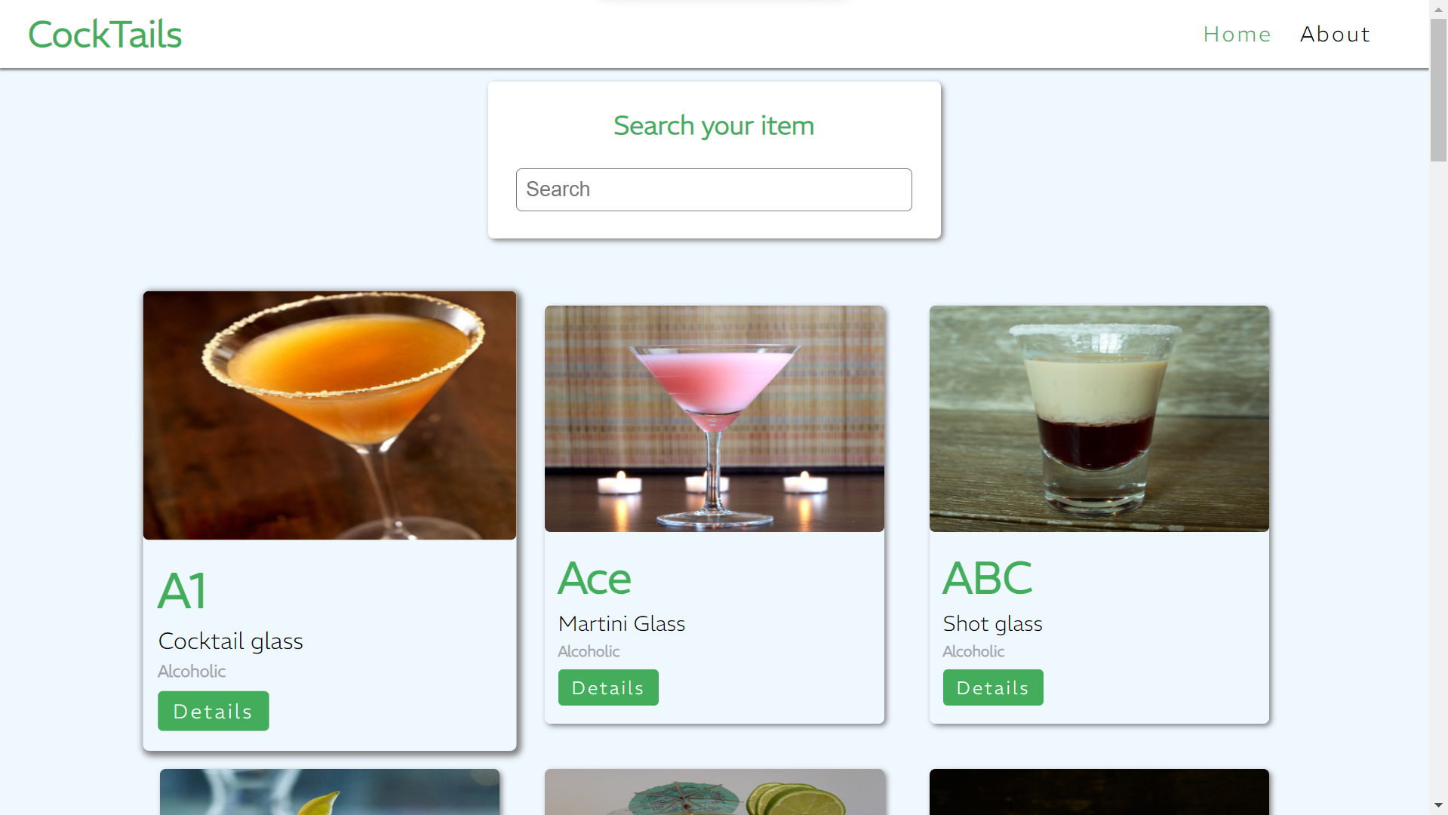Select the Ace pink martini photo
This screenshot has height=815, width=1448.
tap(715, 419)
